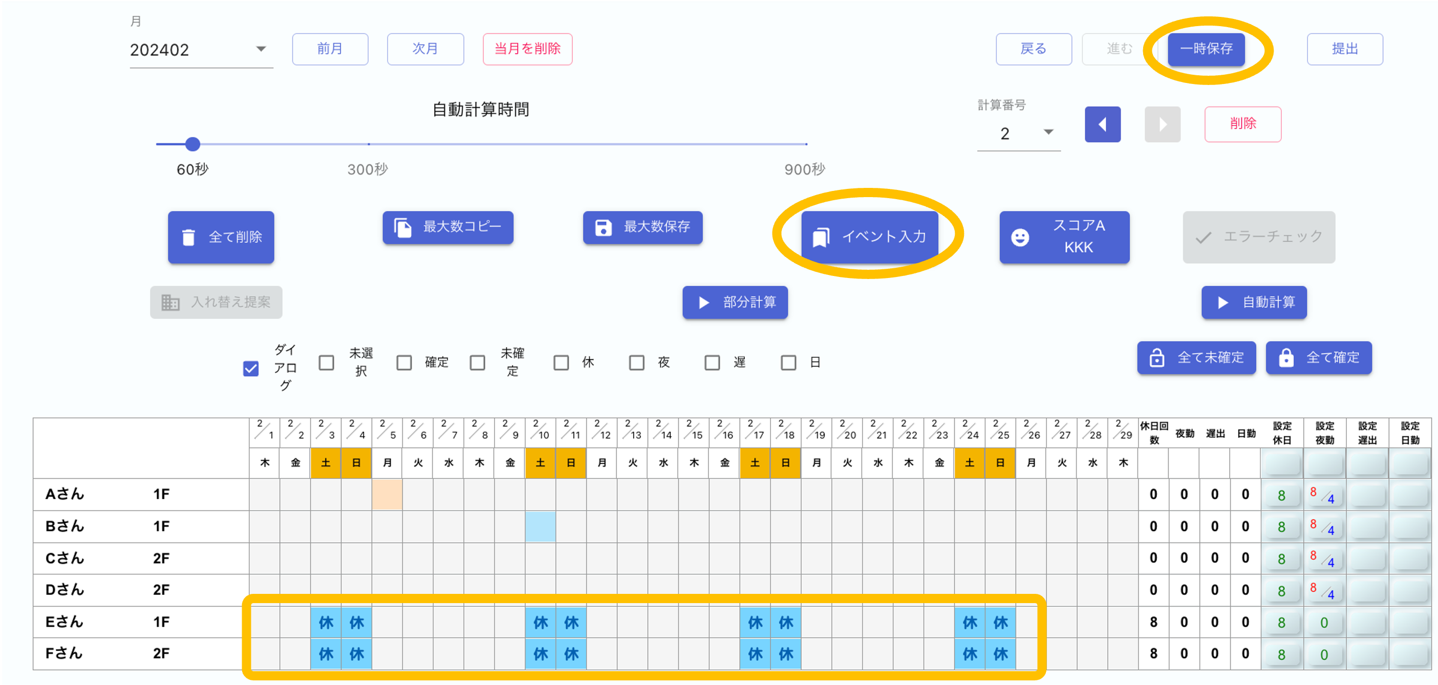The height and width of the screenshot is (685, 1438).
Task: Click Aさん's 設定休日 value 8
Action: pyautogui.click(x=1282, y=495)
